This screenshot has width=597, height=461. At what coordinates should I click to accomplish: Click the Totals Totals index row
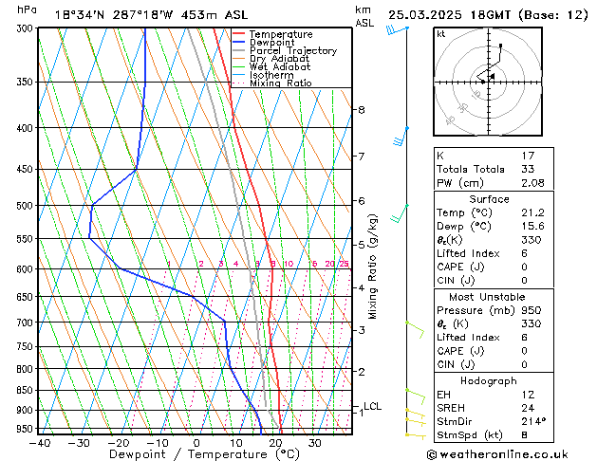pyautogui.click(x=494, y=169)
